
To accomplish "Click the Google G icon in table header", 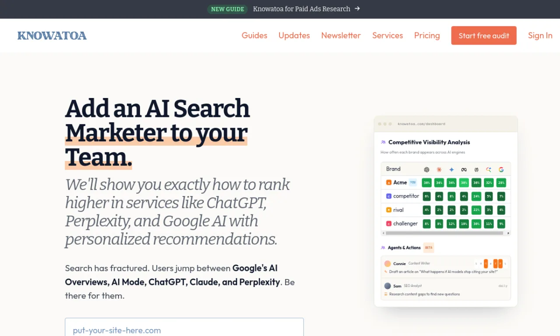I will (x=501, y=170).
